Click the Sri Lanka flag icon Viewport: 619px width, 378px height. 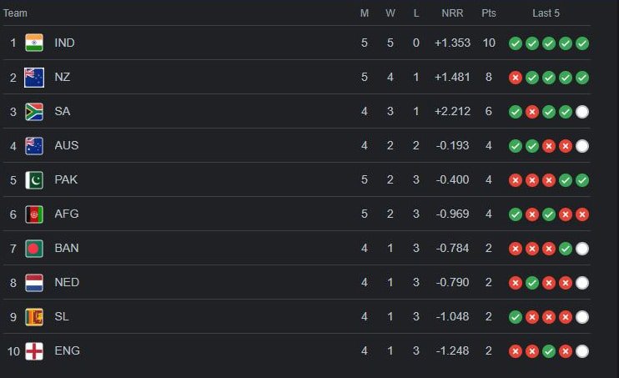point(34,316)
